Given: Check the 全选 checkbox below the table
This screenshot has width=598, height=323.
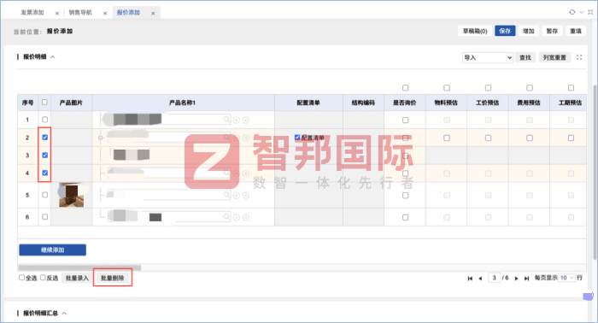Looking at the screenshot, I should (x=21, y=278).
